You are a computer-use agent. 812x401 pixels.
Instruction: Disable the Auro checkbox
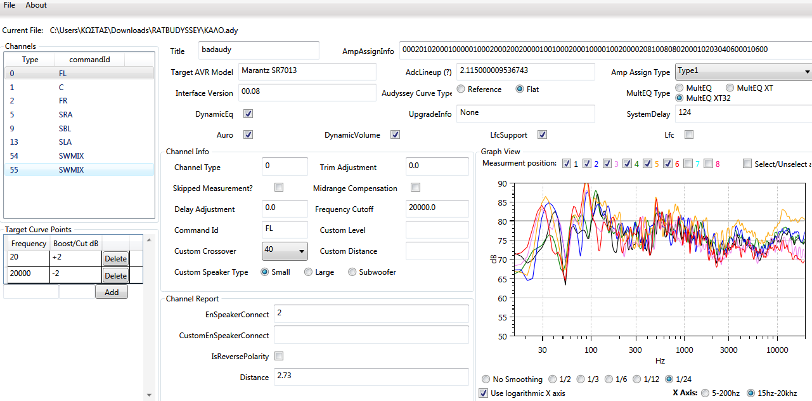pos(248,135)
